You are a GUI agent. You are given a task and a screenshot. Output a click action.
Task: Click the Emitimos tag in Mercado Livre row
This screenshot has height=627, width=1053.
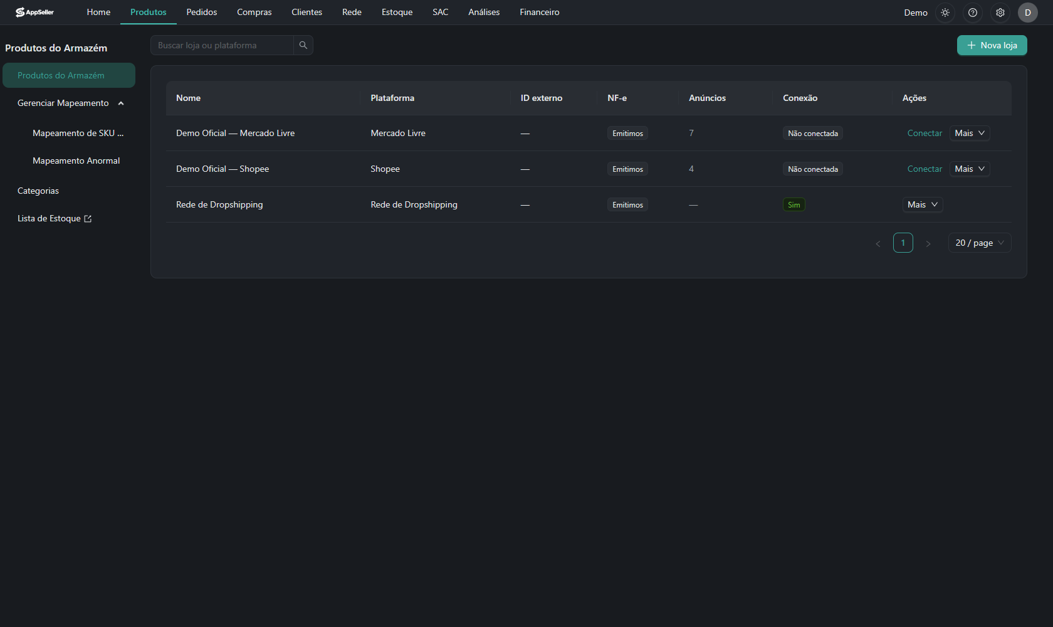[x=627, y=133]
